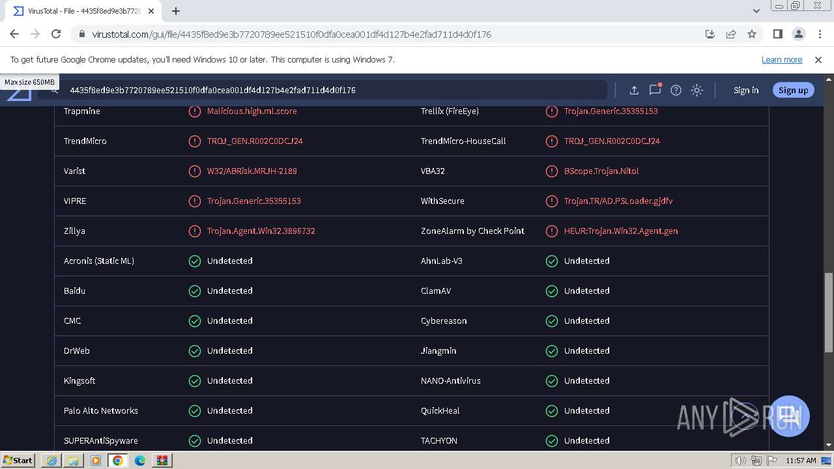Click ZoneAlarm HEUR:Trojan.Win32.Agent.gen result
This screenshot has height=469, width=834.
pos(621,231)
